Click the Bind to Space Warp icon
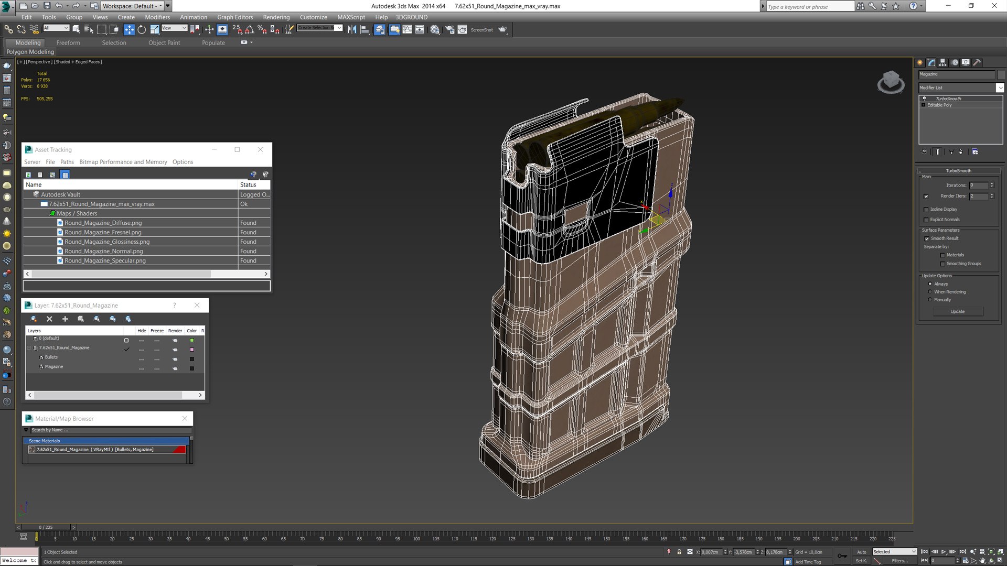1007x566 pixels. tap(34, 30)
